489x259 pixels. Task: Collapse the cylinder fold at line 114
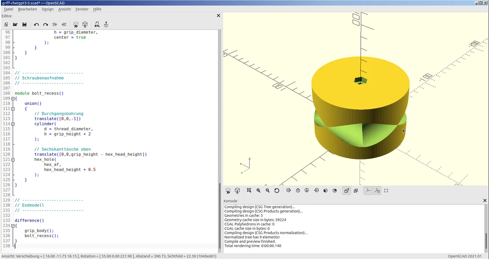tap(13, 124)
